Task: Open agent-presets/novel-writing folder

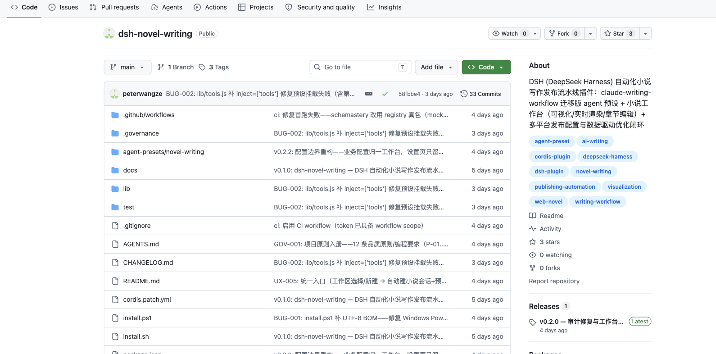Action: pyautogui.click(x=163, y=152)
